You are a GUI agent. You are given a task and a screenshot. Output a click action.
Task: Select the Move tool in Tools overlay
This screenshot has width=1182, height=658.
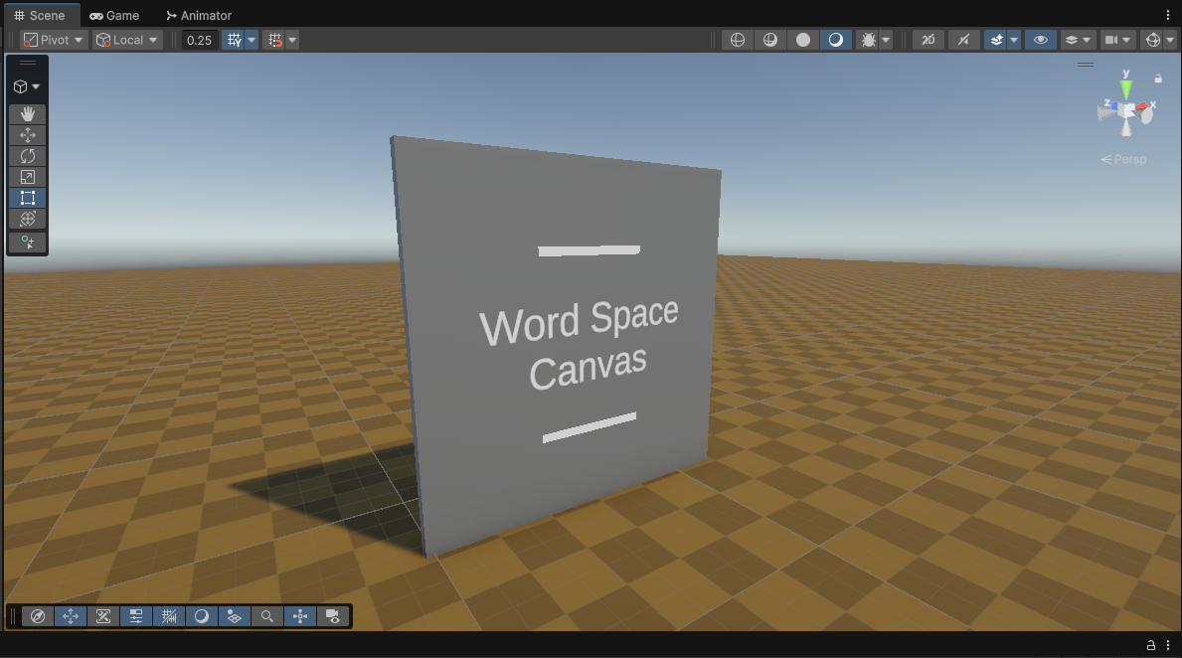28,135
